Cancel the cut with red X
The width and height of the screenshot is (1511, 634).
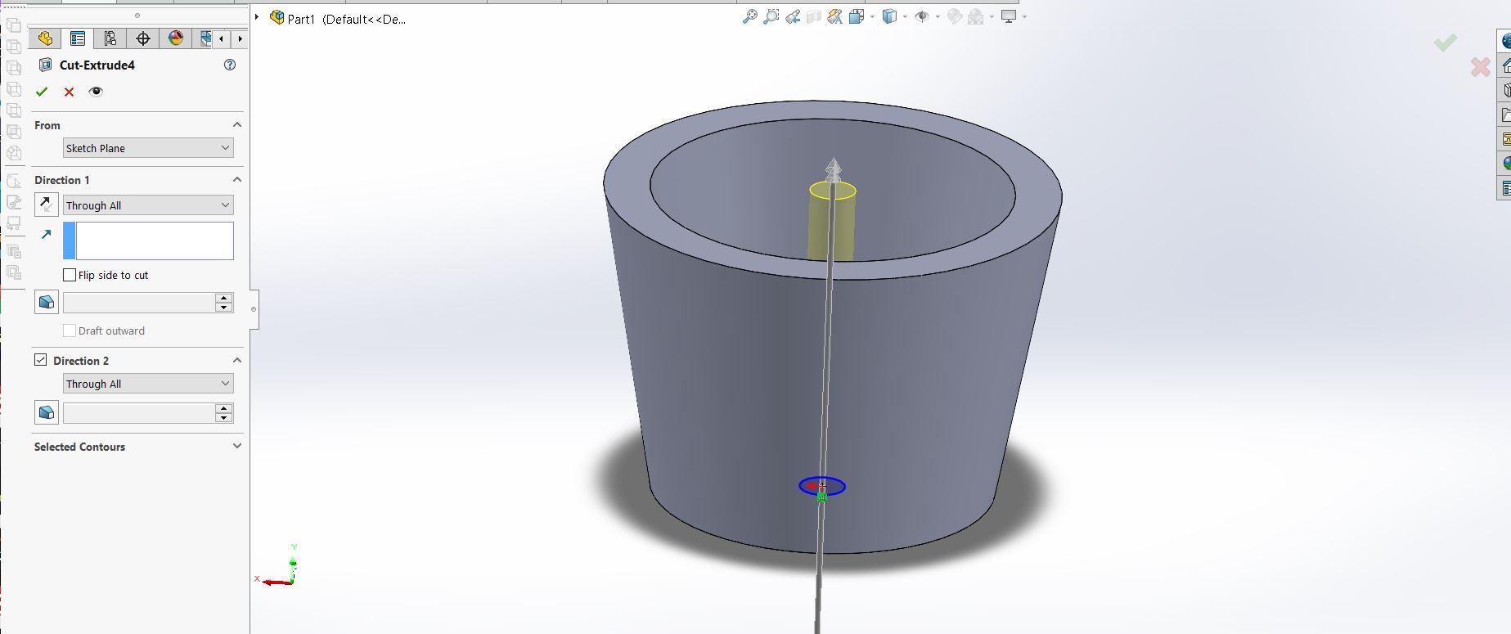[69, 92]
